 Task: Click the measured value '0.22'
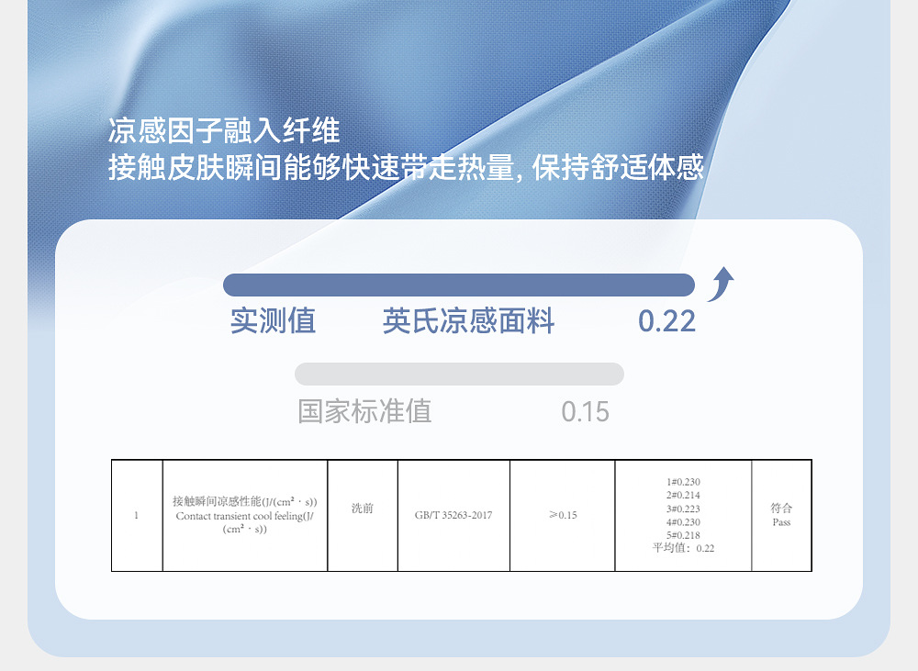click(x=666, y=321)
